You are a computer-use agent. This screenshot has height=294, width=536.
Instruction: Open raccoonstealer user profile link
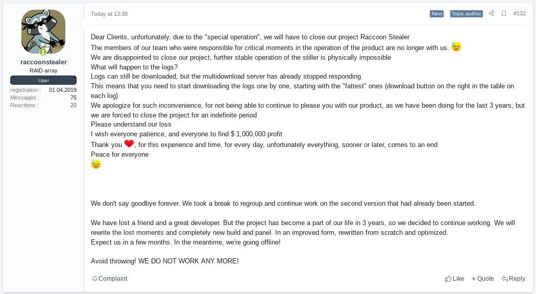43,62
